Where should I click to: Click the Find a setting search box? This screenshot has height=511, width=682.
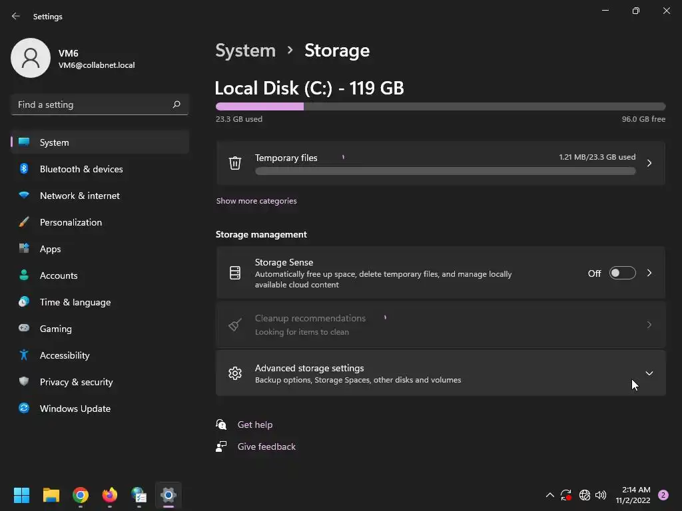pyautogui.click(x=92, y=104)
